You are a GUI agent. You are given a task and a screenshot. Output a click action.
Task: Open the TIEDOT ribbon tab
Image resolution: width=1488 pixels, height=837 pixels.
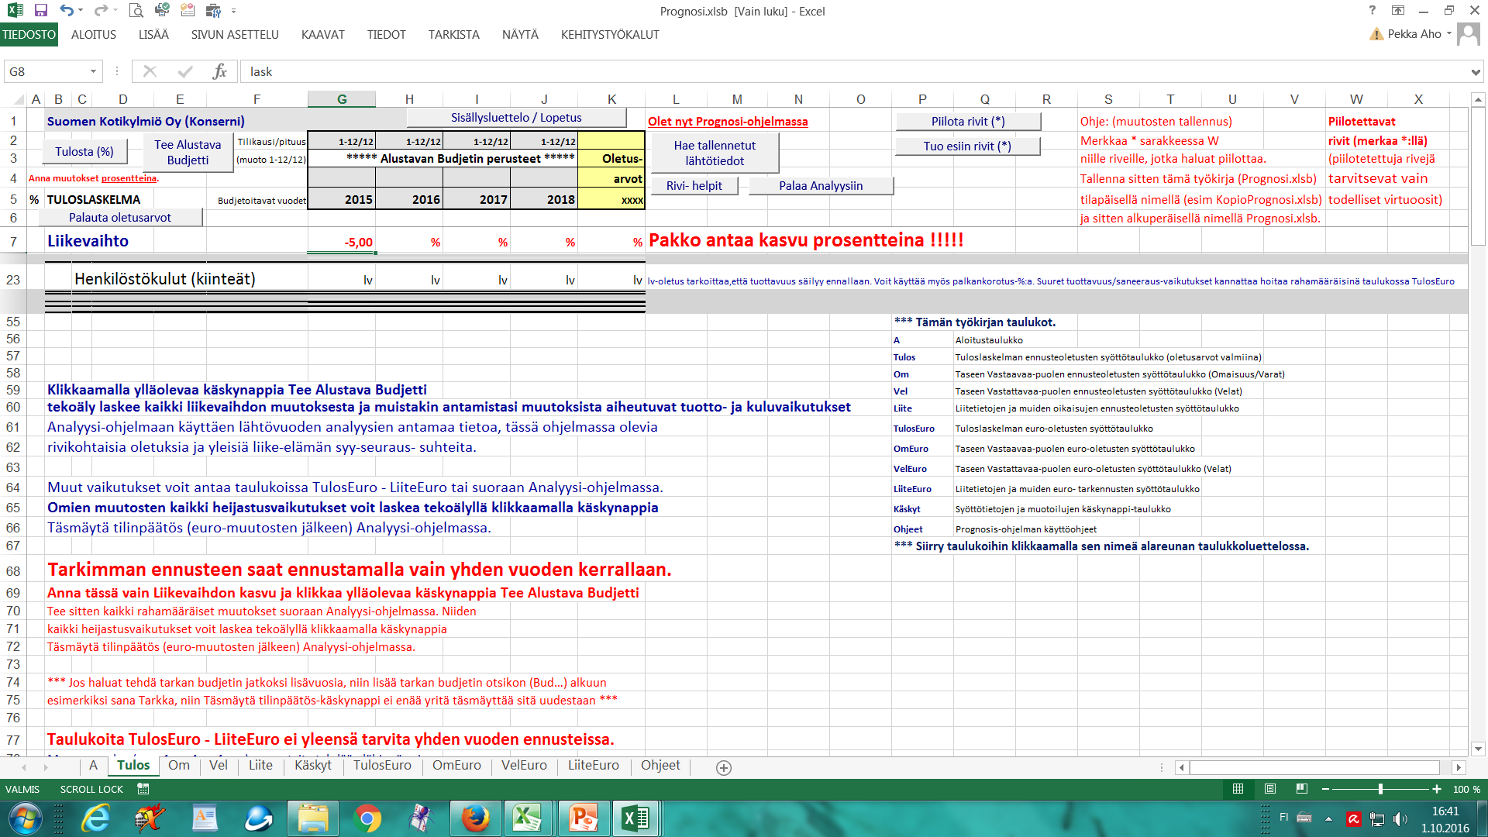click(387, 35)
